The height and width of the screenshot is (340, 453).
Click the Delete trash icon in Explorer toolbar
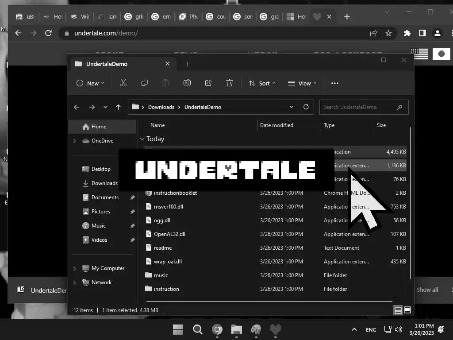tap(230, 83)
